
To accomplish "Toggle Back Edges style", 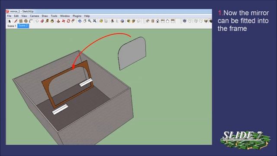I will tap(190, 21).
